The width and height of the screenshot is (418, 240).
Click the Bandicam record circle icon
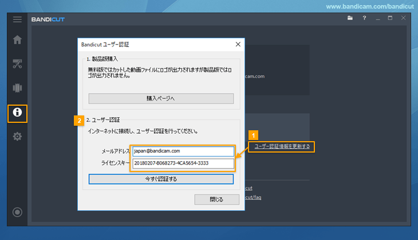[x=17, y=212]
